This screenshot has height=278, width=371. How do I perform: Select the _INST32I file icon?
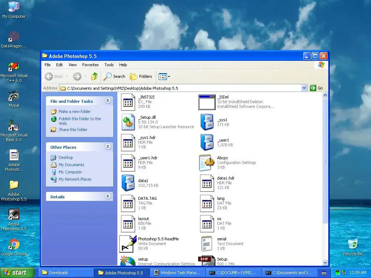click(128, 102)
